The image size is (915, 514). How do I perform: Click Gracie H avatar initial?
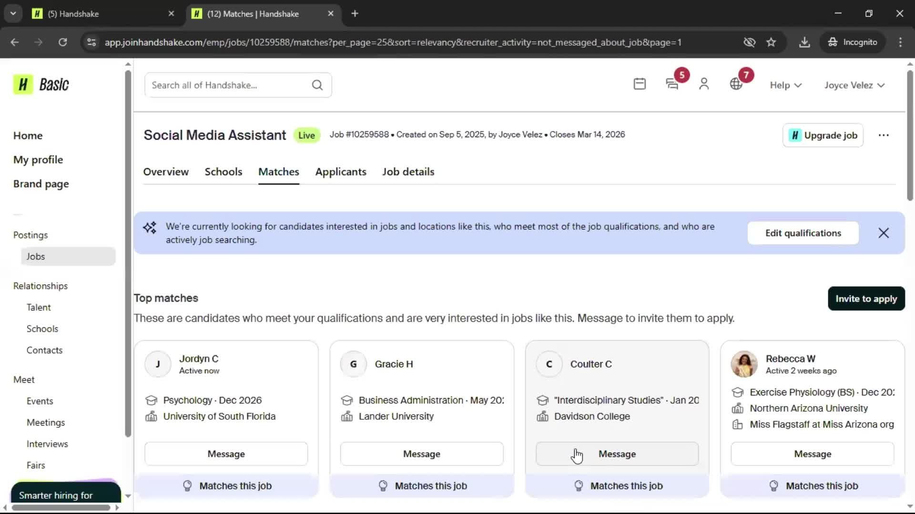click(353, 364)
